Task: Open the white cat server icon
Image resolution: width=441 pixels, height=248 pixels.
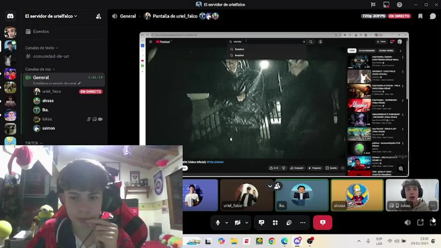Action: [10, 60]
